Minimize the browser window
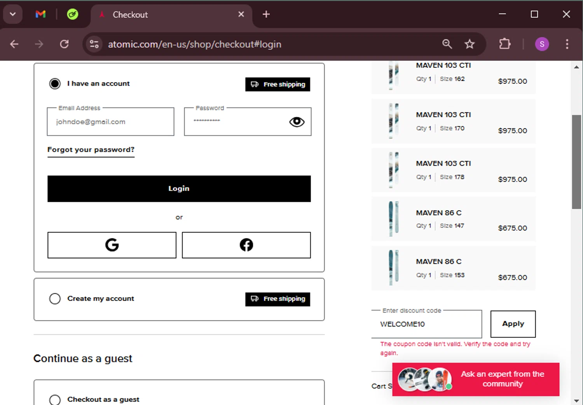 (502, 14)
